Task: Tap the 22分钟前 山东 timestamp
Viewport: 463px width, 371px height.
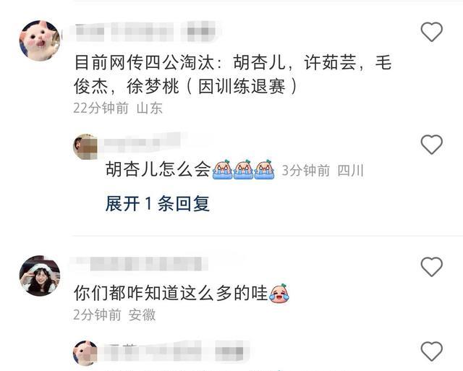Action: (118, 108)
